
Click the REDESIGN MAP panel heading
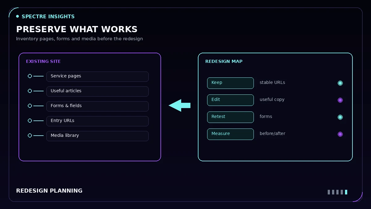click(224, 61)
